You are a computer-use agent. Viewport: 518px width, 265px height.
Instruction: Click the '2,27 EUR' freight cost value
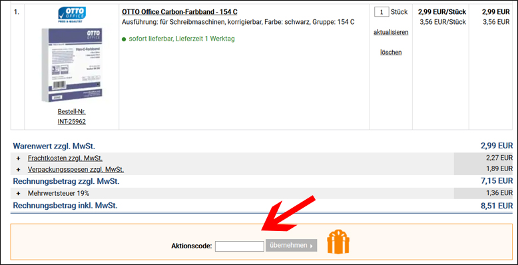pos(499,158)
